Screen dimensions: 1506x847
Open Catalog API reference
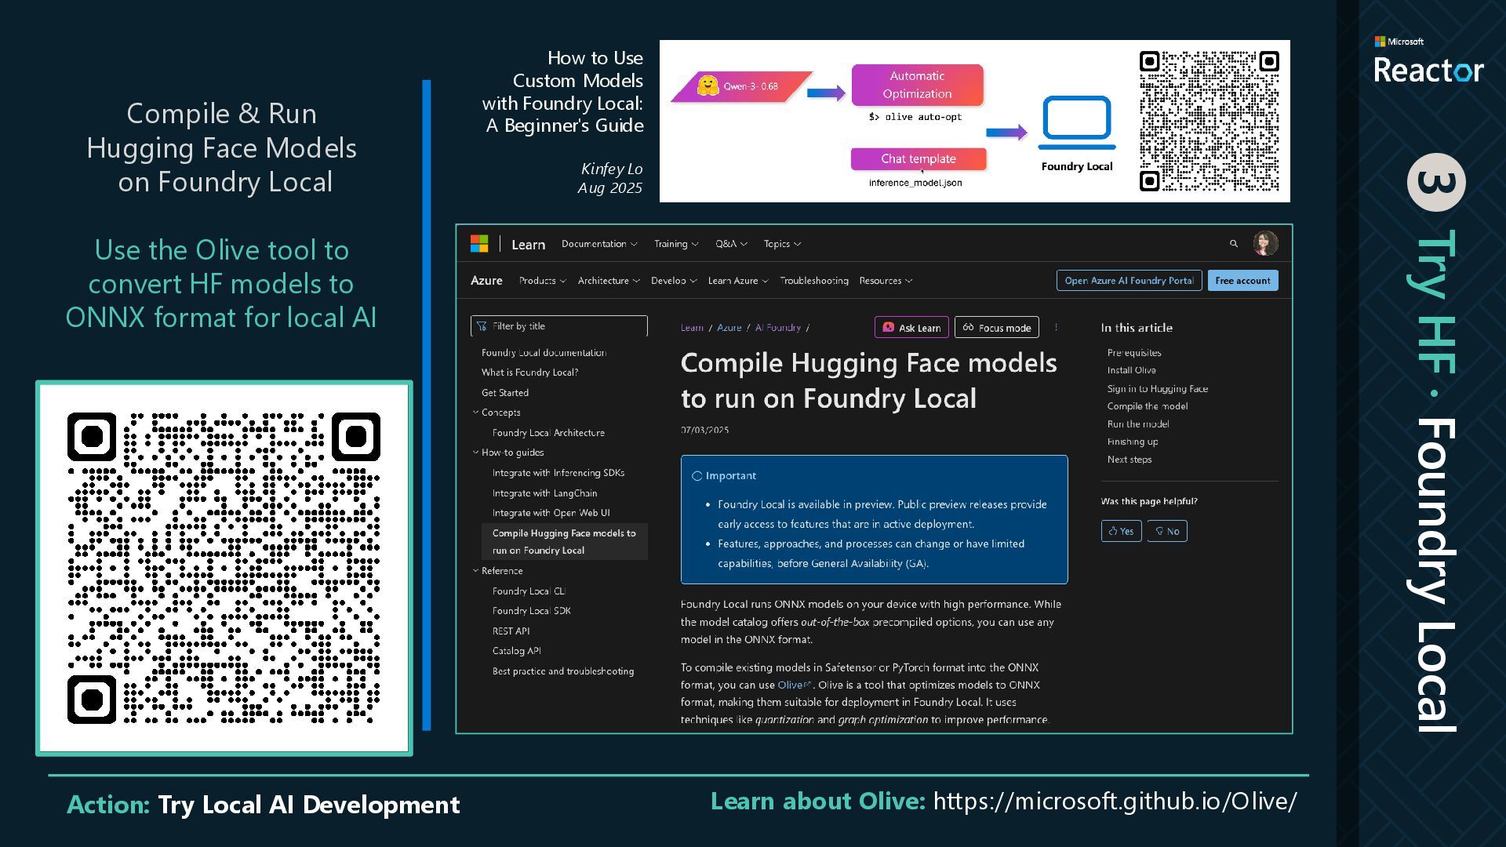pyautogui.click(x=516, y=651)
